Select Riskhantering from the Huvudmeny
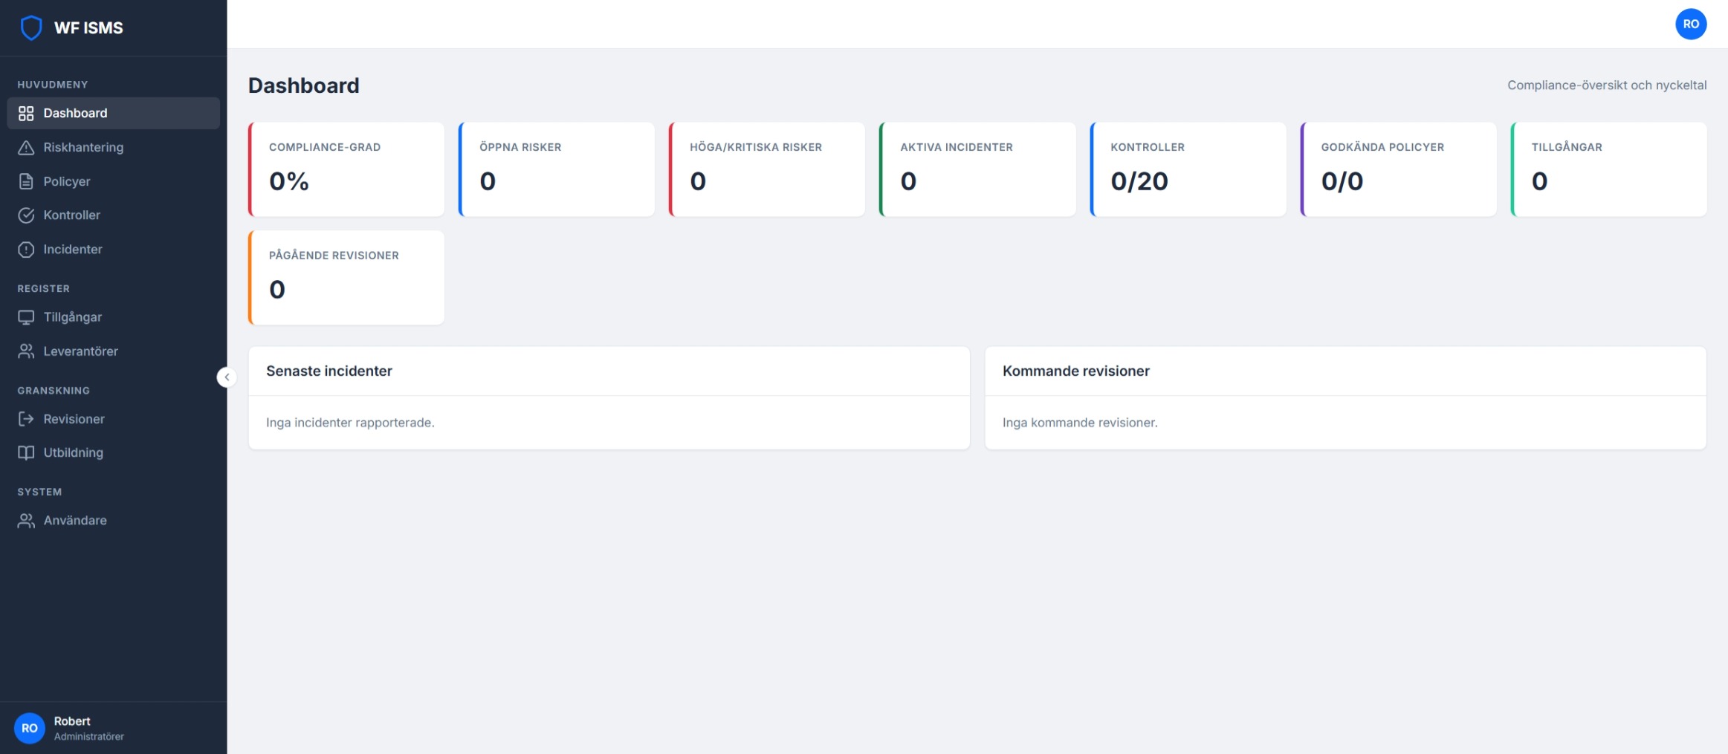The image size is (1728, 754). (x=83, y=147)
